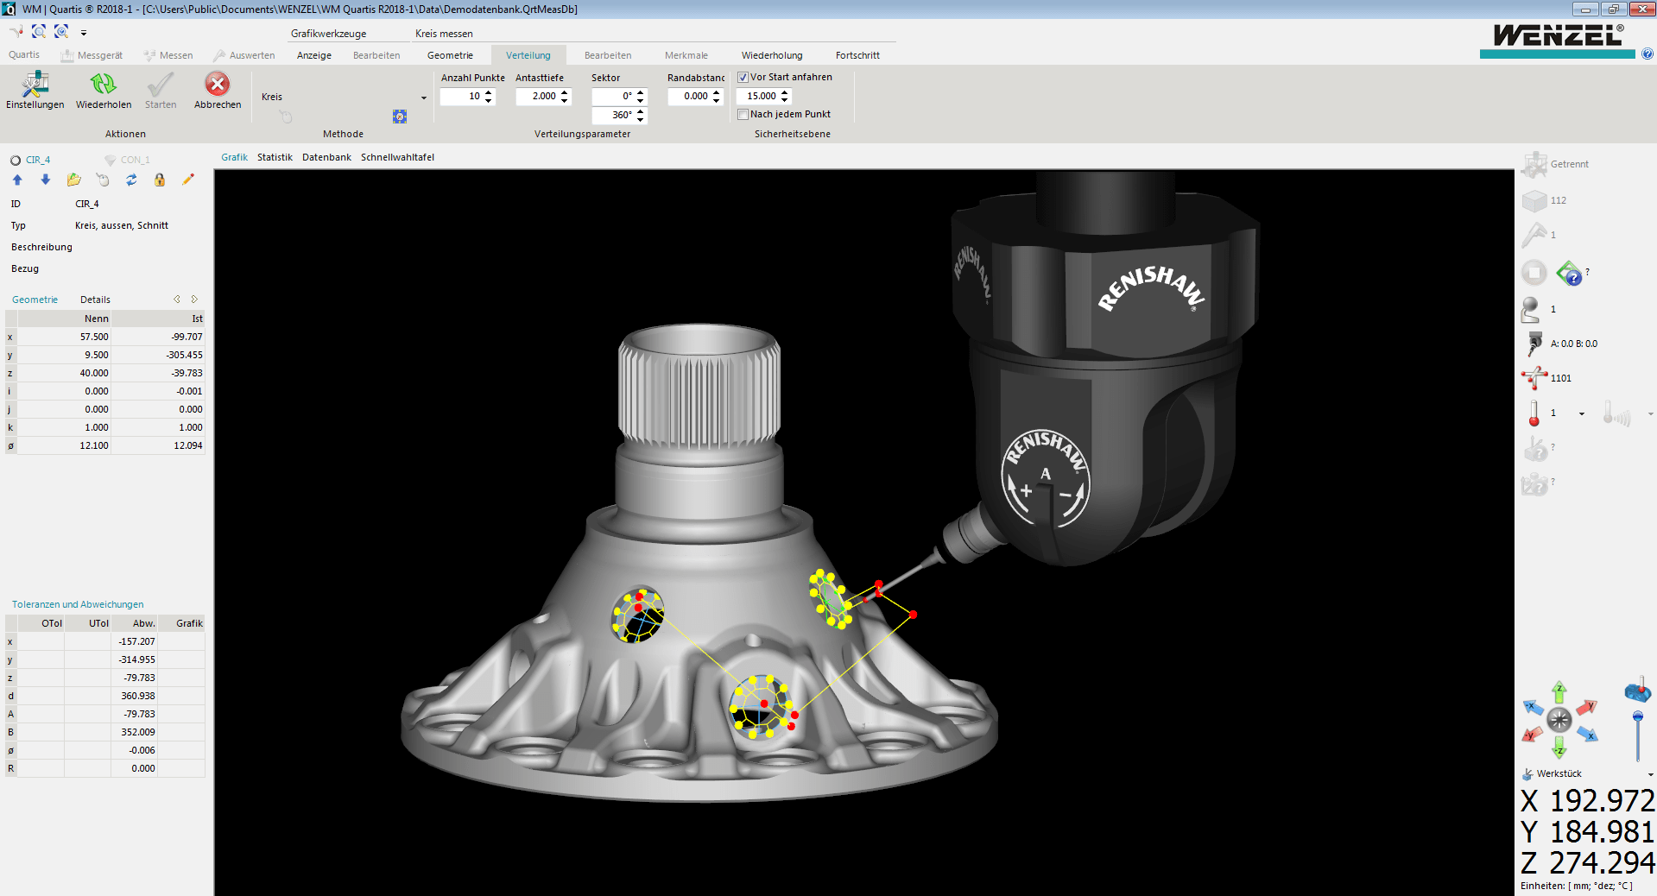Click the vertical zoom slider handle
Image resolution: width=1657 pixels, height=896 pixels.
click(x=1637, y=716)
